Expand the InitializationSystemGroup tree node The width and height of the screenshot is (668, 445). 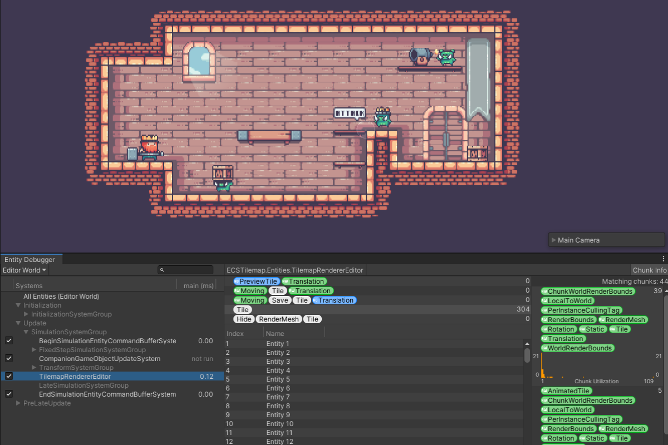[26, 314]
